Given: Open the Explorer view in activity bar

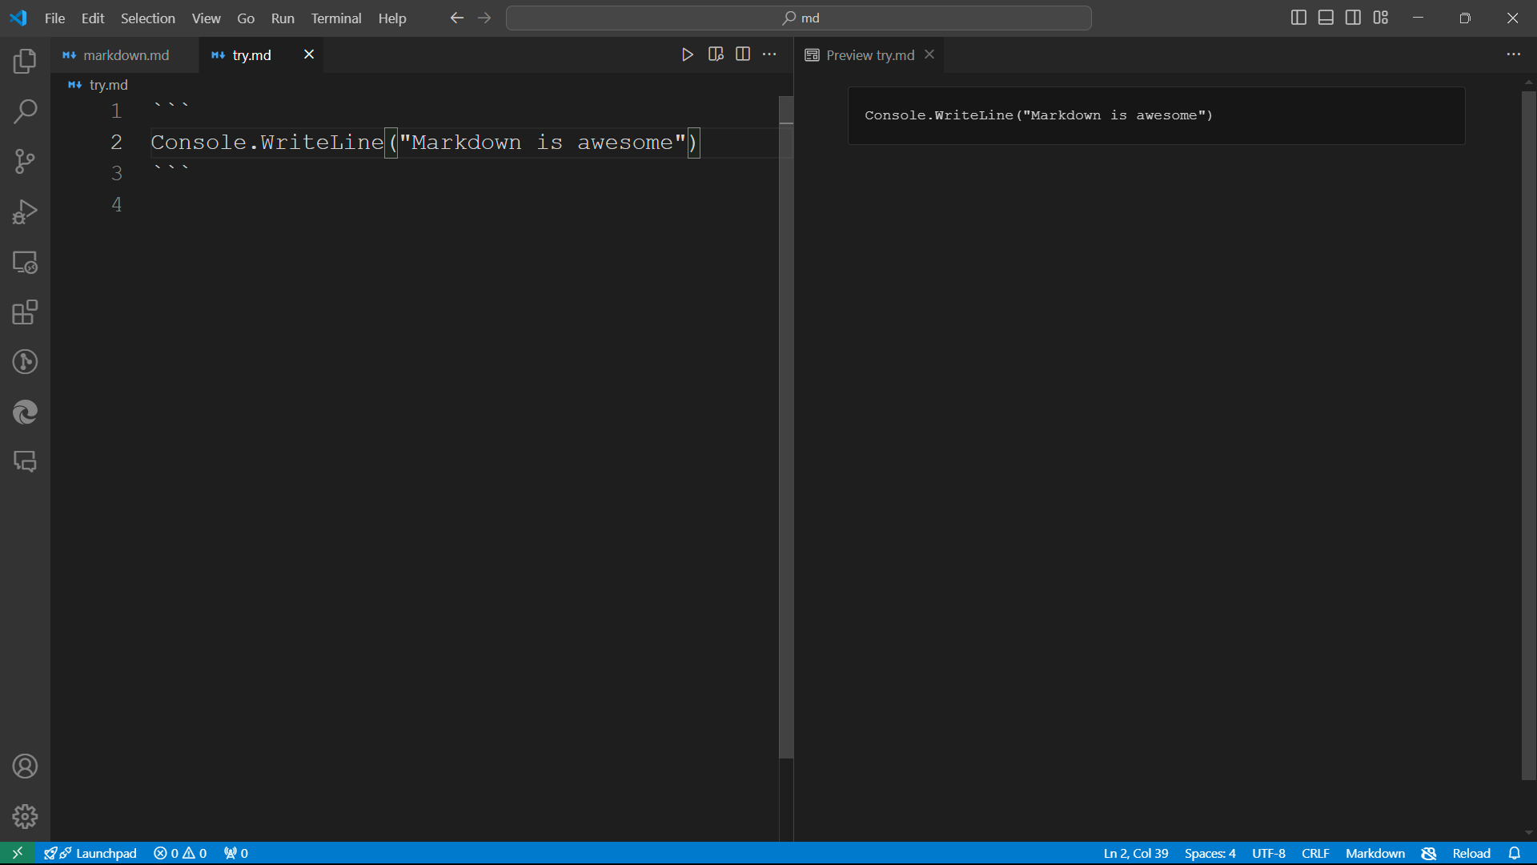Looking at the screenshot, I should (25, 62).
